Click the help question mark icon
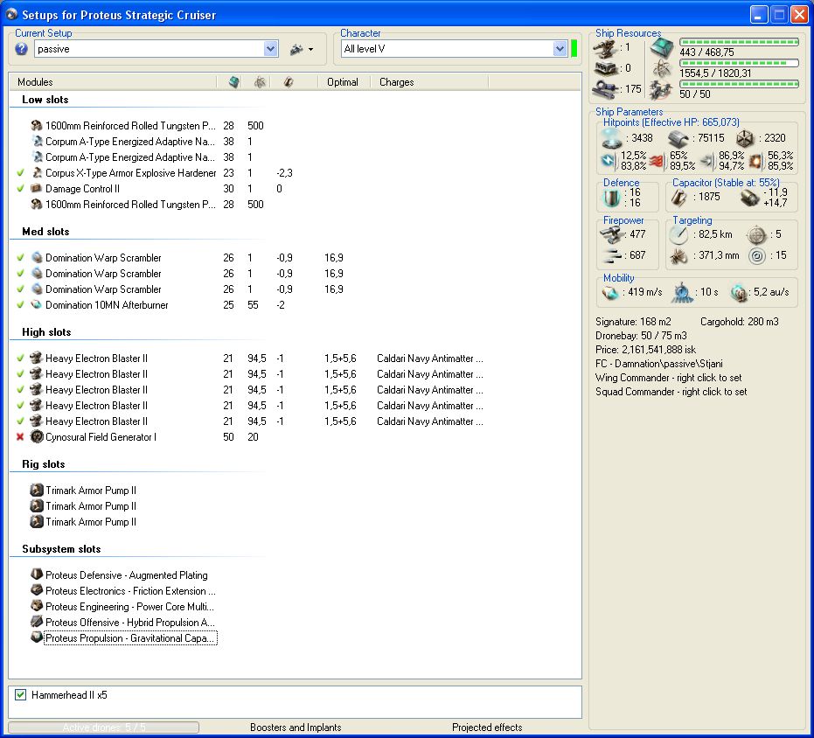 [21, 49]
